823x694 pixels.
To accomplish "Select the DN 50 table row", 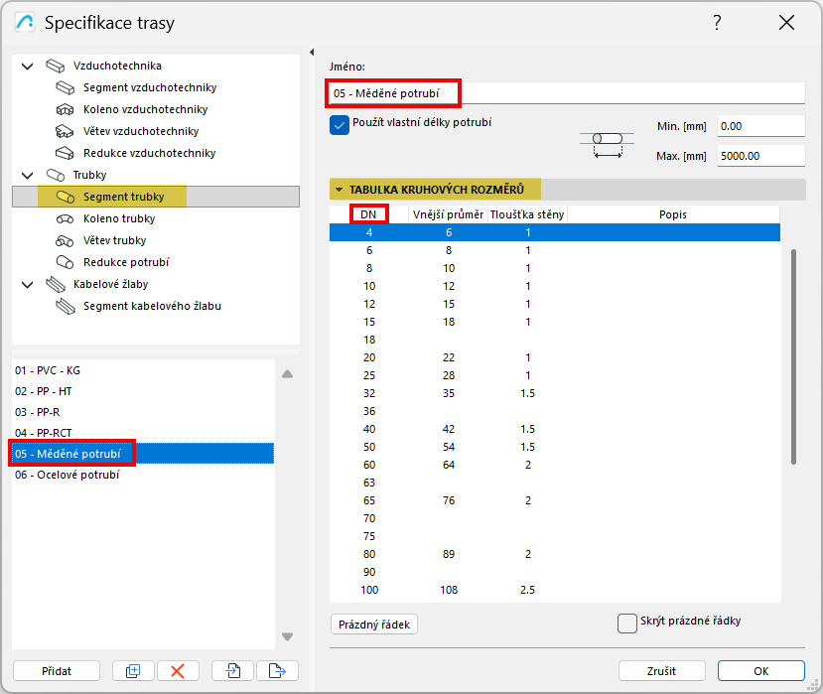I will pos(555,447).
